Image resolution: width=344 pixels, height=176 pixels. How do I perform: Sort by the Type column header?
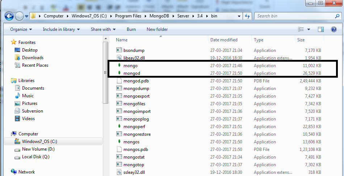tap(259, 40)
